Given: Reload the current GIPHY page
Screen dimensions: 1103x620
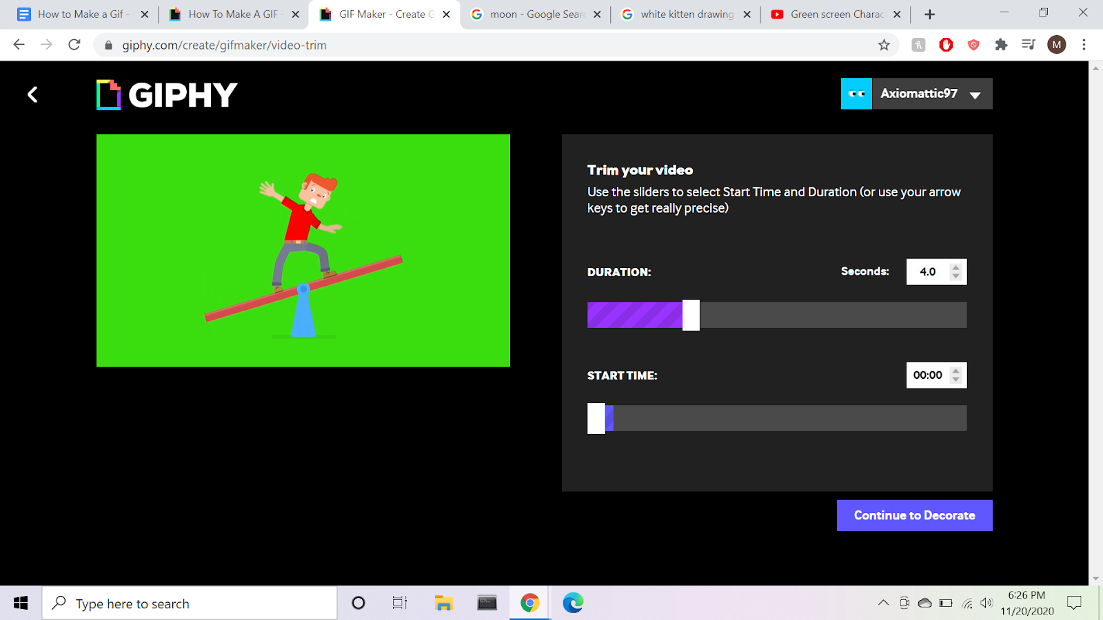Looking at the screenshot, I should [x=74, y=44].
